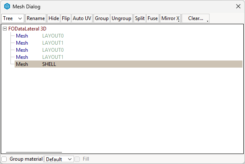Select the SHELL mesh row

click(128, 64)
